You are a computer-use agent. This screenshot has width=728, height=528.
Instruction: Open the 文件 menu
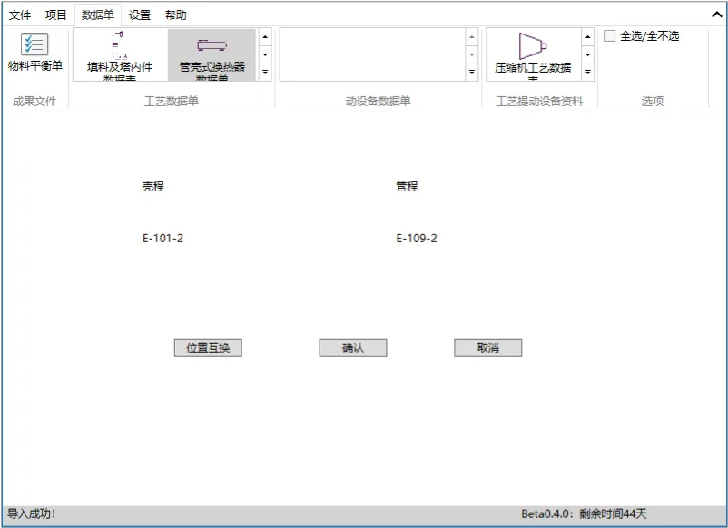(20, 15)
